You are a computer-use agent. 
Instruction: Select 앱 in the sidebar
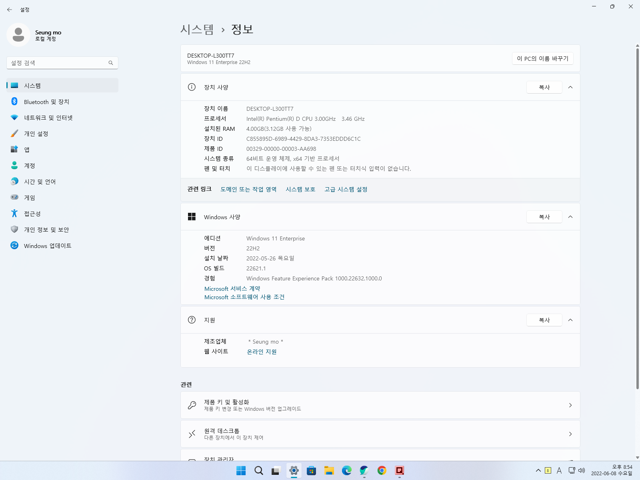pos(62,150)
